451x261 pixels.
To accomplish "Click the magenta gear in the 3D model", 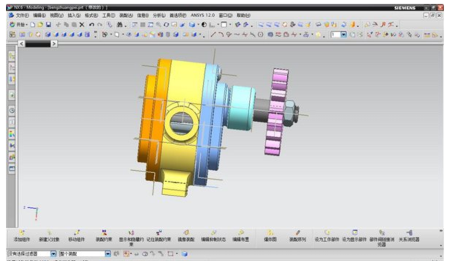I will [276, 111].
